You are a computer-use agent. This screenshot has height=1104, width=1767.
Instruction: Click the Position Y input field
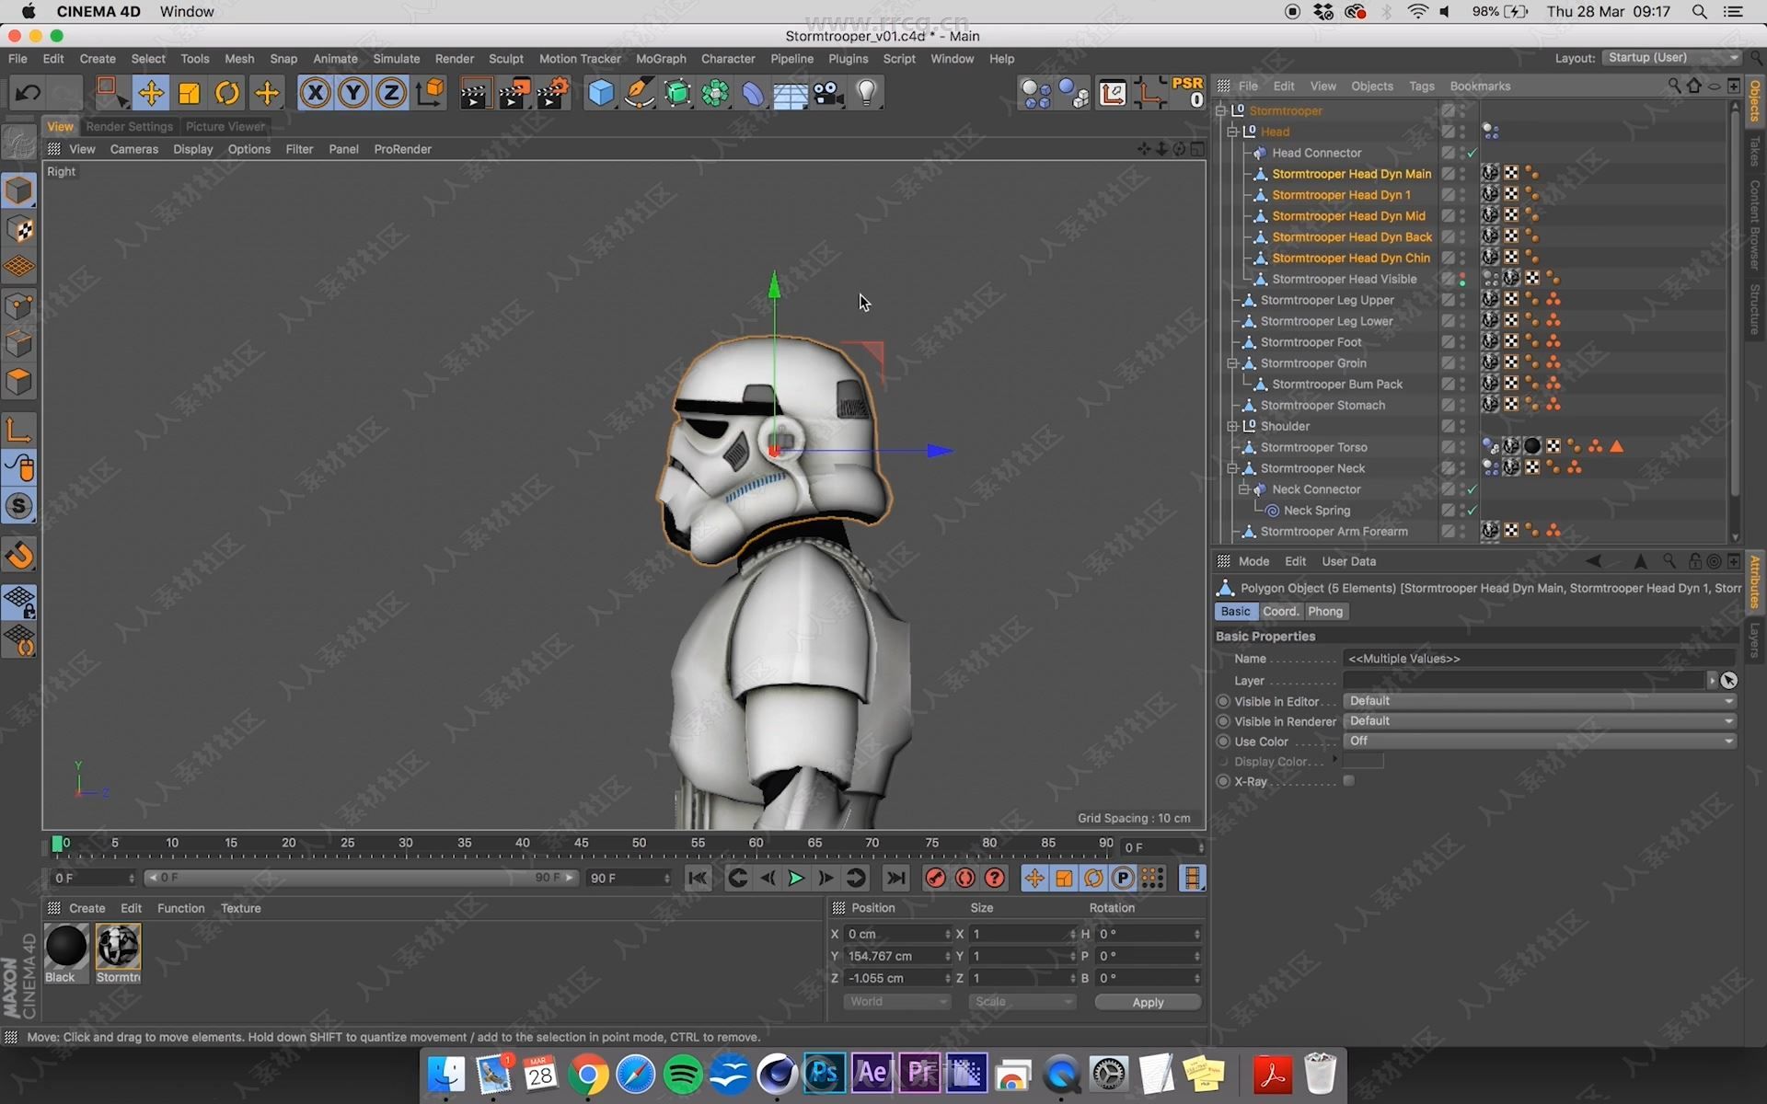[896, 957]
